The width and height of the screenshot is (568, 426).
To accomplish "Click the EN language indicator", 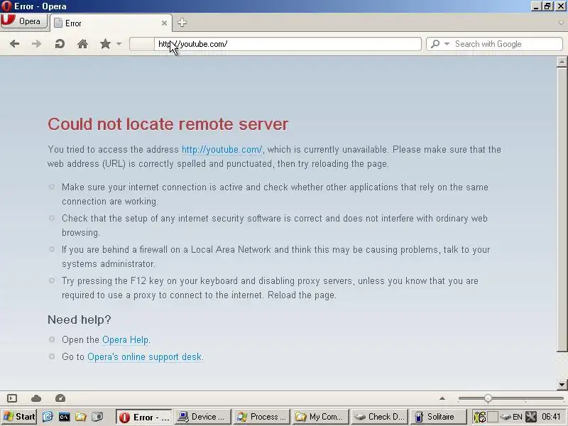I will [518, 417].
